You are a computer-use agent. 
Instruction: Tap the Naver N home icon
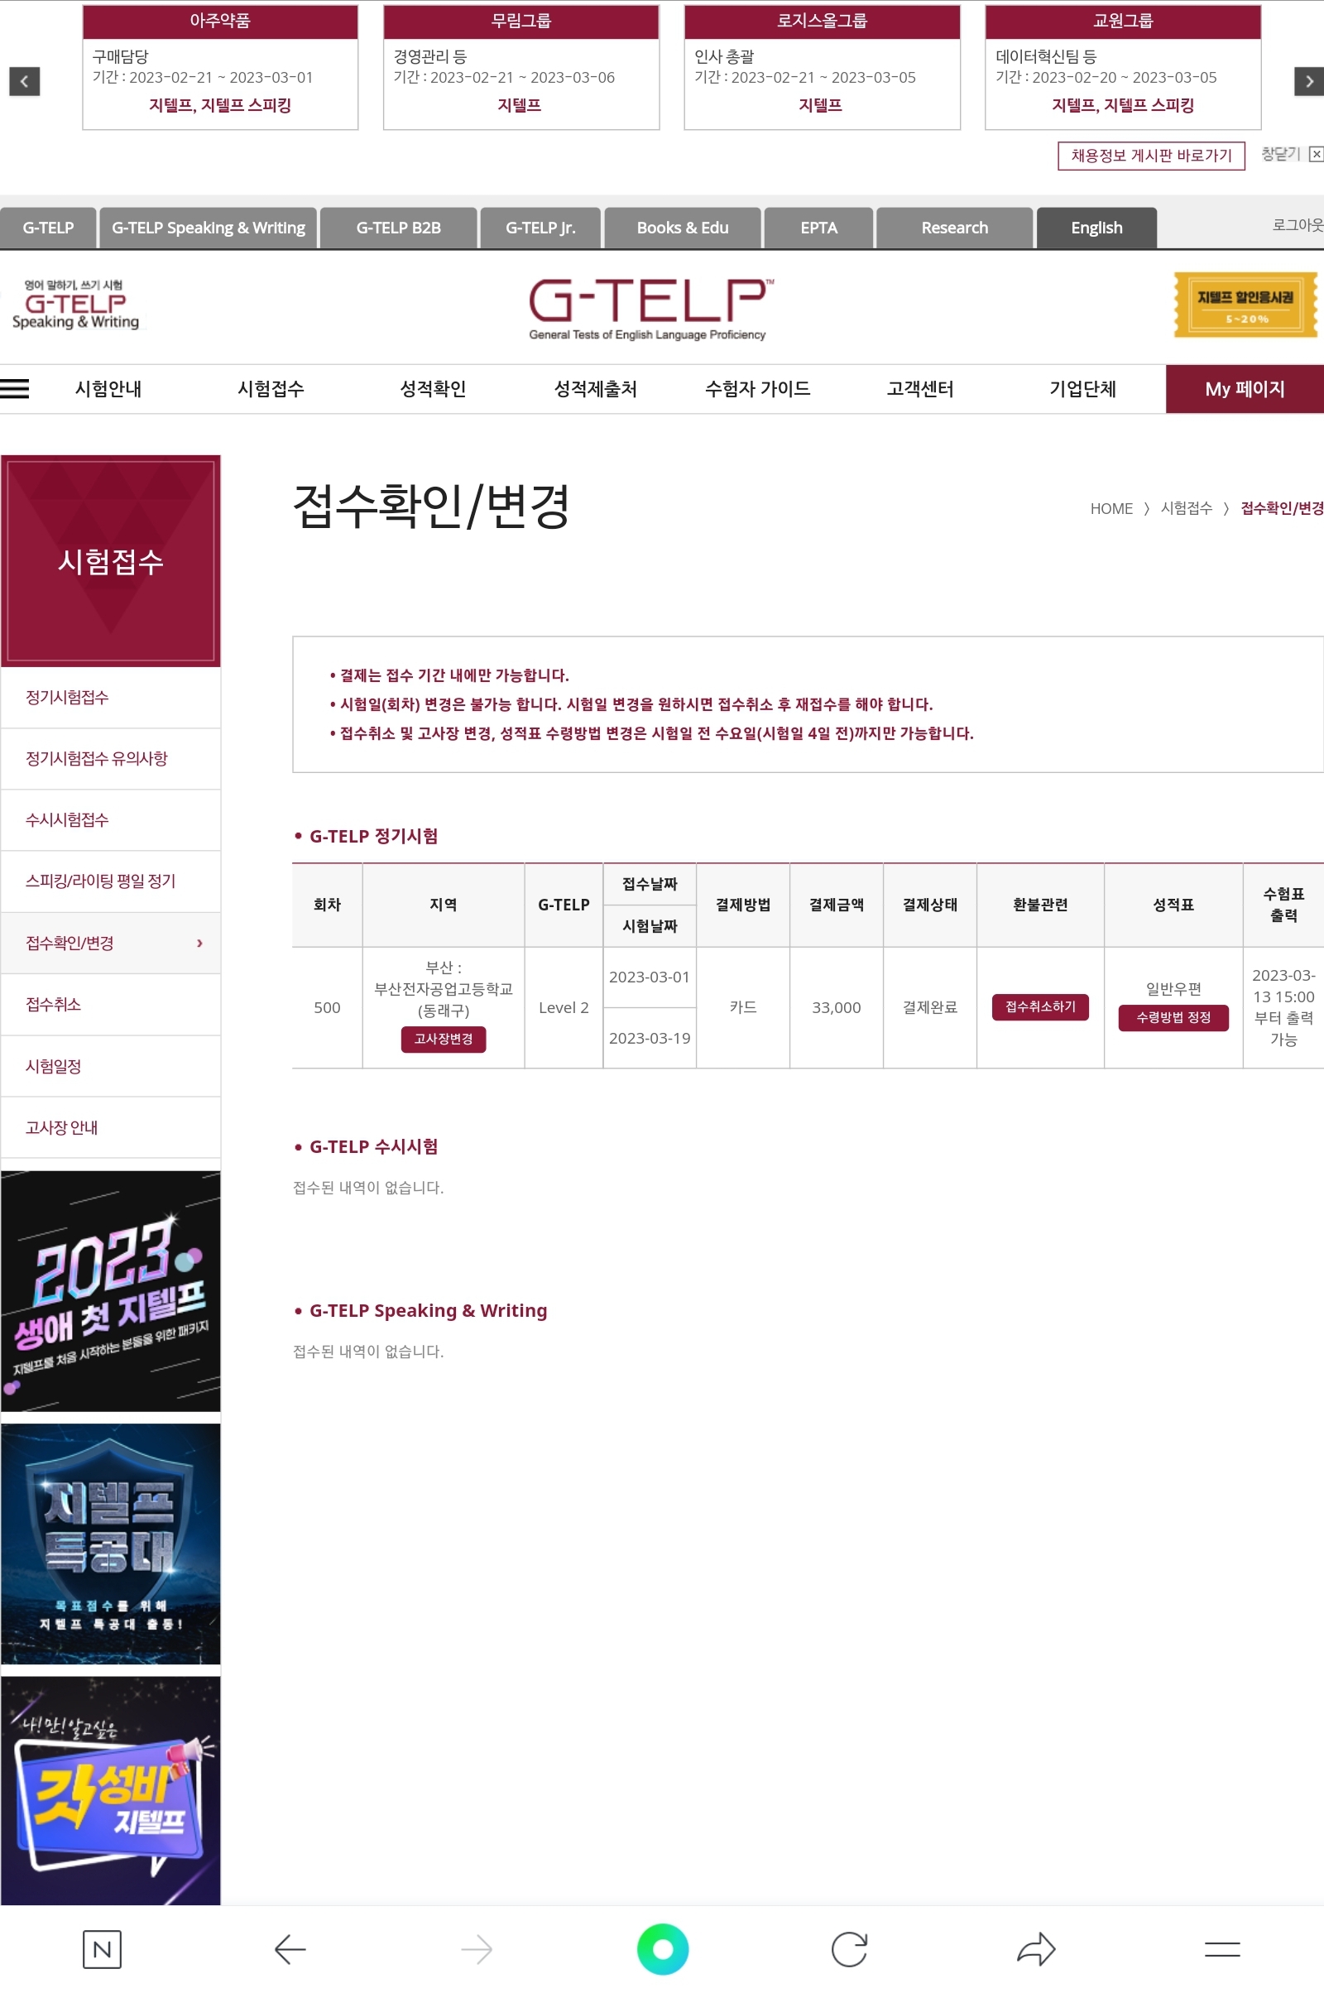pos(102,1949)
